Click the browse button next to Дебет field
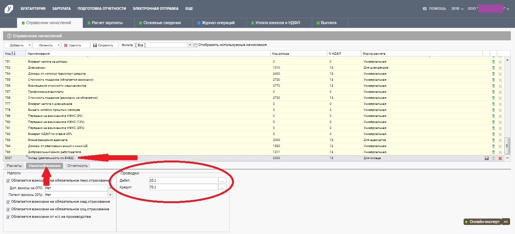Screen dimensions: 515x234 click(x=223, y=180)
